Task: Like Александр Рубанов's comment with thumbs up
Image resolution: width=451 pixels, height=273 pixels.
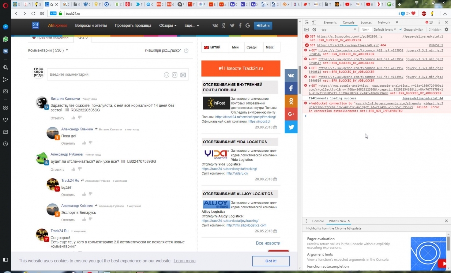Action: (x=73, y=169)
